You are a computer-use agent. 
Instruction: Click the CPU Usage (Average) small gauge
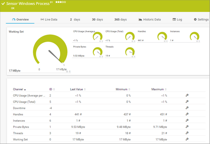(x=98, y=36)
